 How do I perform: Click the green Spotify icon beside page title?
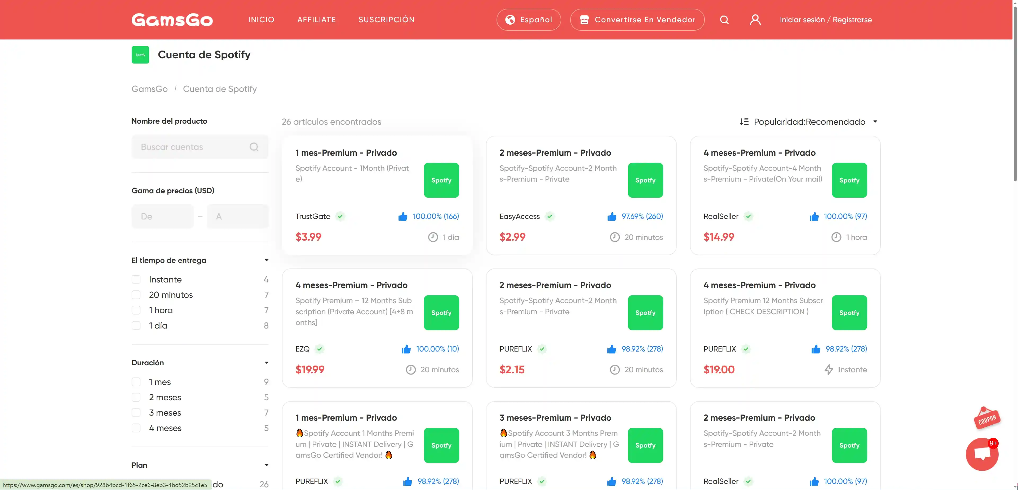coord(140,55)
